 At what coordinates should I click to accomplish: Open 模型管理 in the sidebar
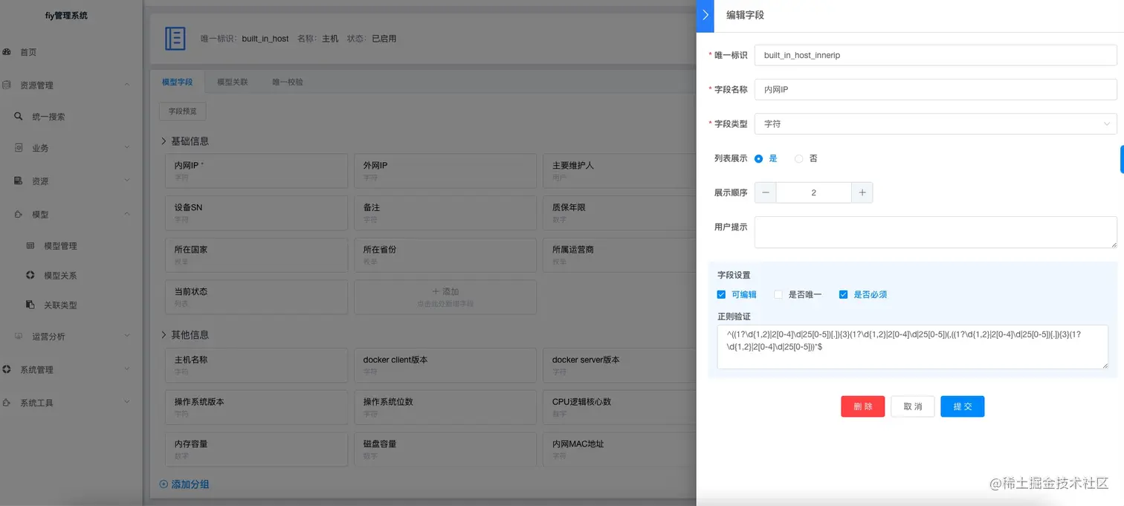tap(60, 245)
